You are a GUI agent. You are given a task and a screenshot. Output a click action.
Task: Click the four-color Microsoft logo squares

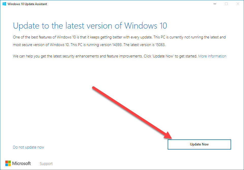click(8, 163)
